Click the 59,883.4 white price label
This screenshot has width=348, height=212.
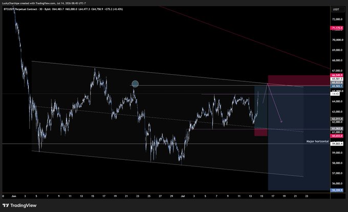[337, 144]
